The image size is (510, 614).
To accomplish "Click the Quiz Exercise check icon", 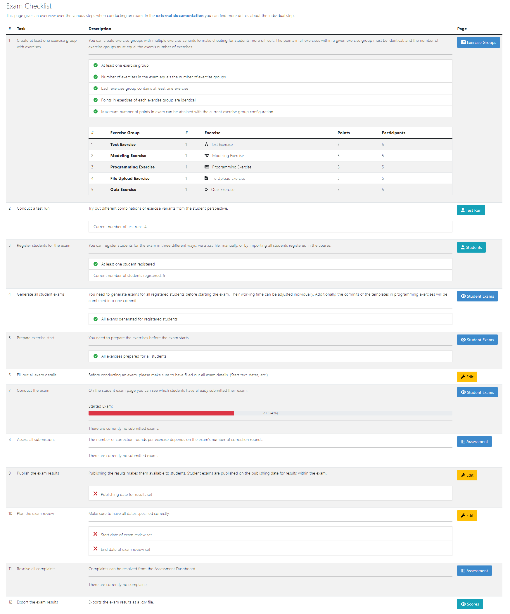I will (206, 189).
